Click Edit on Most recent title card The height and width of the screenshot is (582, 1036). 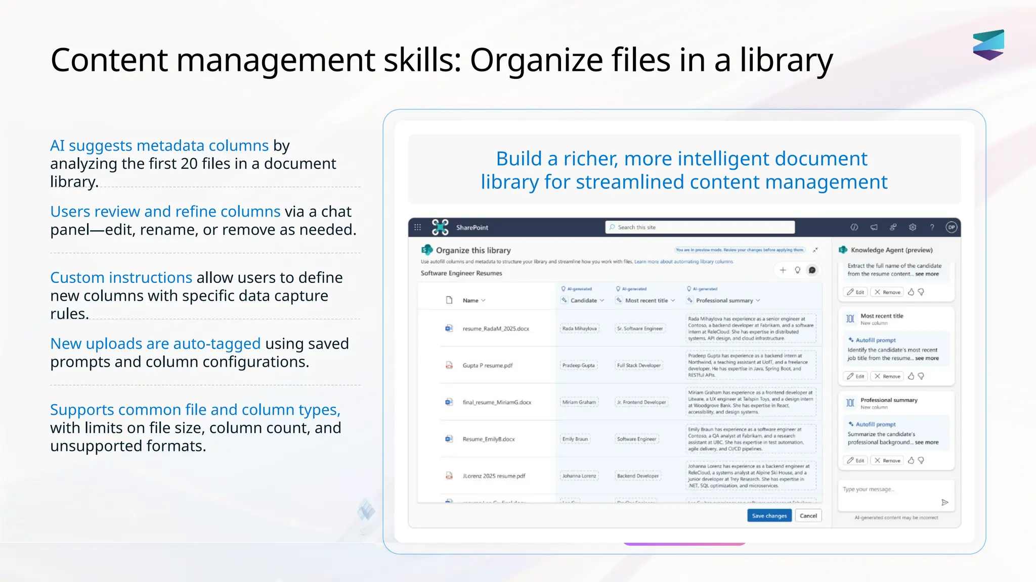pos(855,376)
